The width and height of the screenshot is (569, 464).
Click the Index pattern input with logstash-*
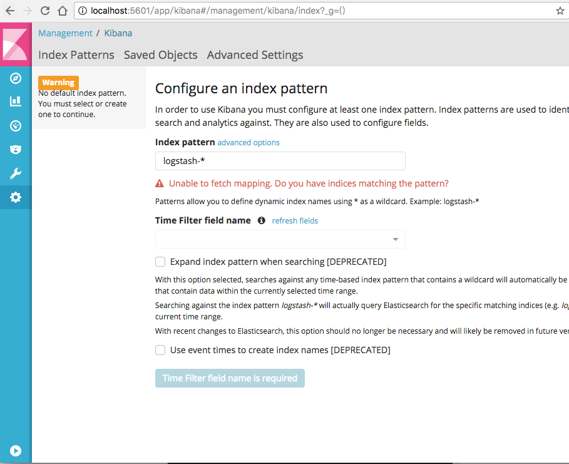280,161
